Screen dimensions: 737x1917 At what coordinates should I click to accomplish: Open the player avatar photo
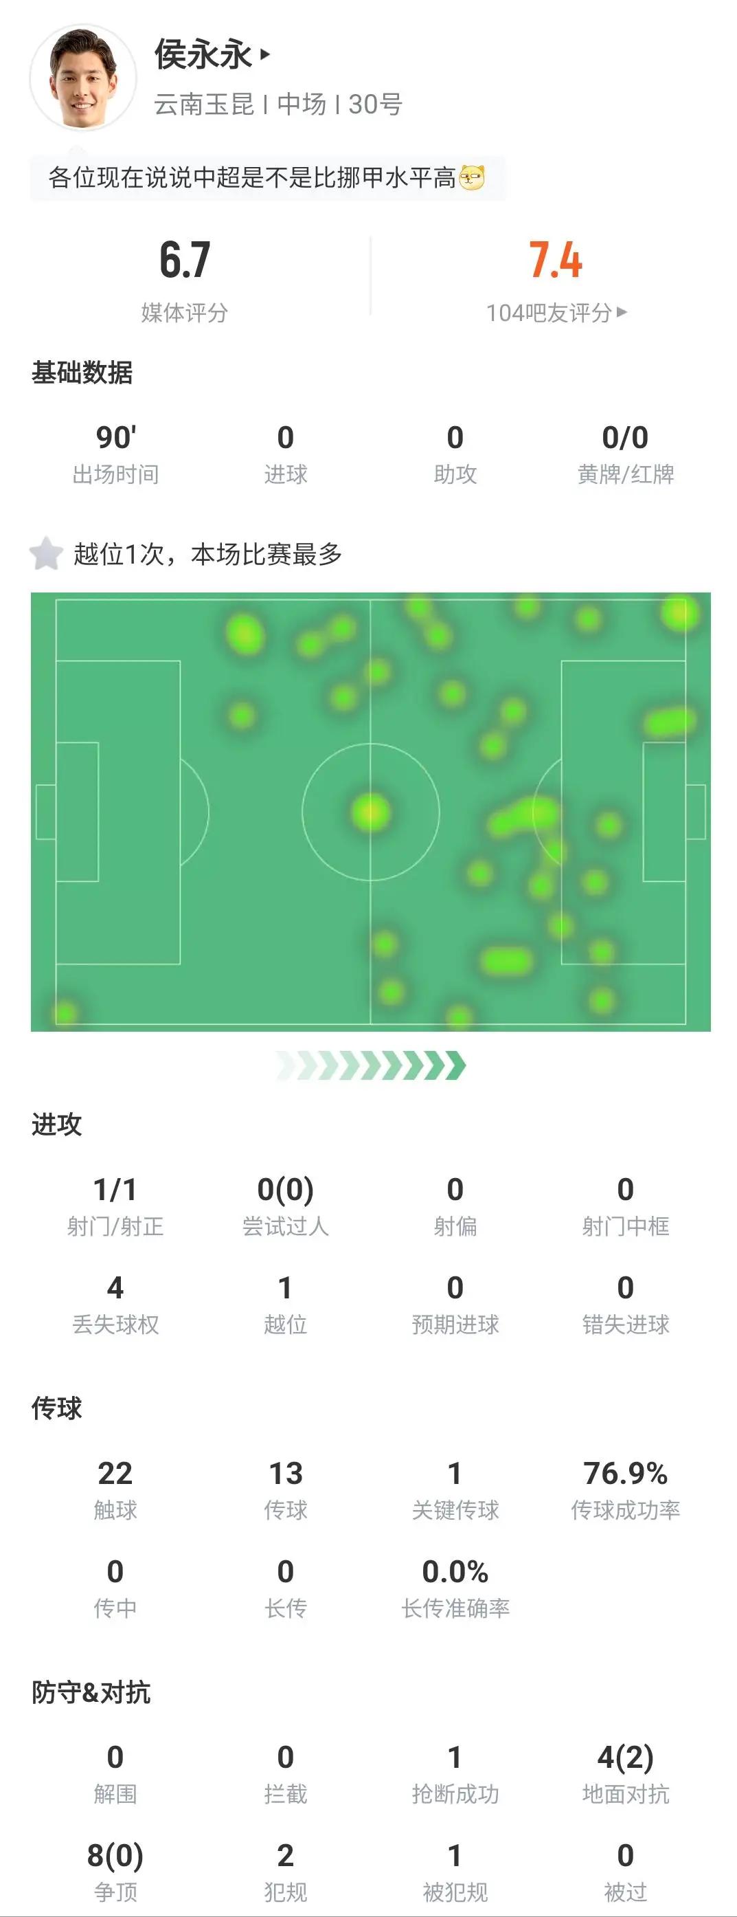click(82, 78)
